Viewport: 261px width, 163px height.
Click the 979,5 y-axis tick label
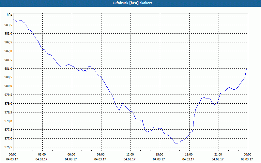click(8, 95)
